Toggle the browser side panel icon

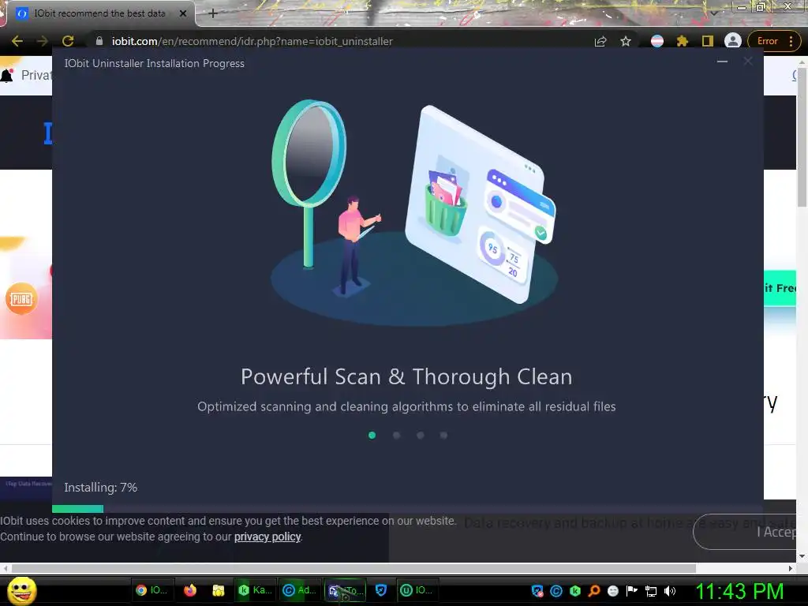click(x=708, y=41)
